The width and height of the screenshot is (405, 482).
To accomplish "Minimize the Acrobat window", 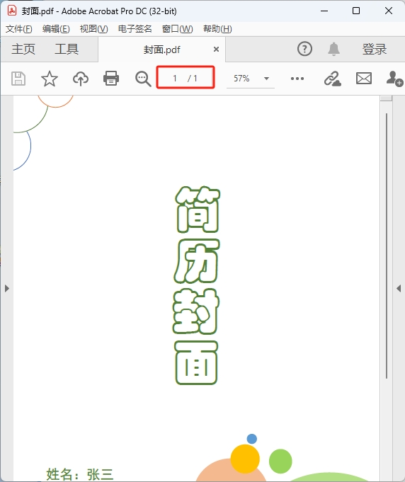I will pos(324,11).
